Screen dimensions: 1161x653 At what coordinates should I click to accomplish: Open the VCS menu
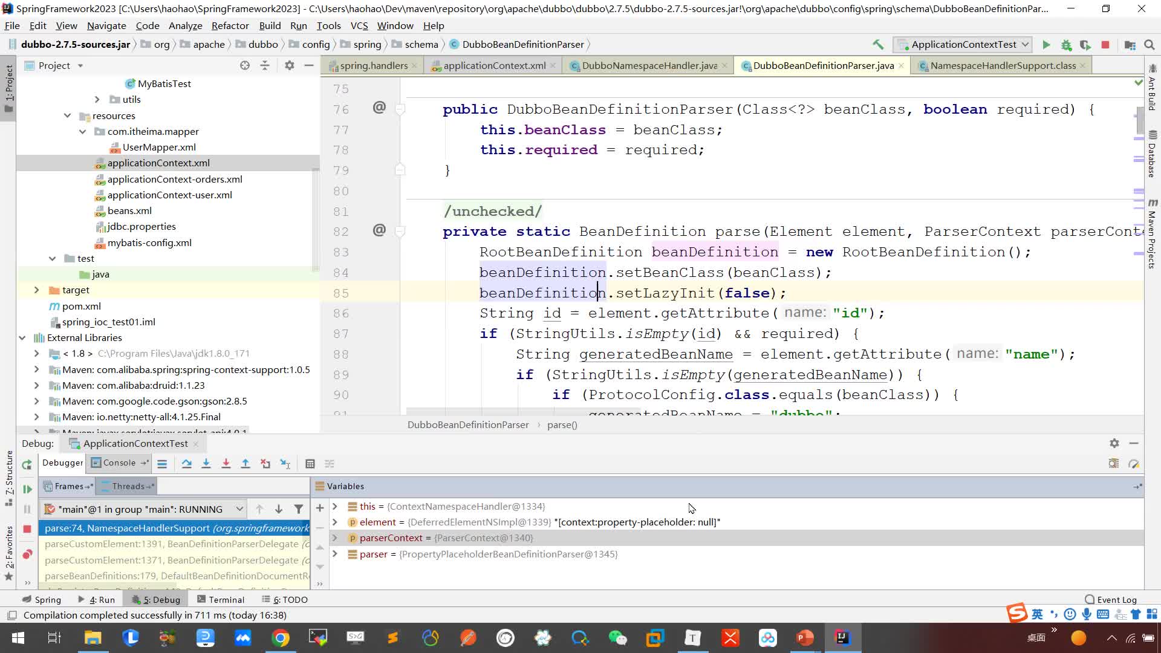[359, 25]
